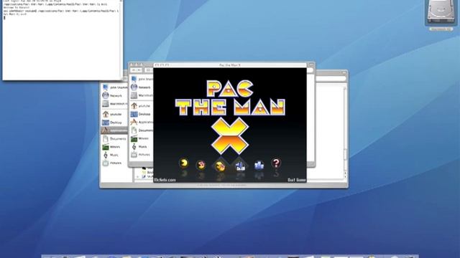Click the search field in the rear Finder window
The height and width of the screenshot is (258, 460).
pyautogui.click(x=331, y=78)
